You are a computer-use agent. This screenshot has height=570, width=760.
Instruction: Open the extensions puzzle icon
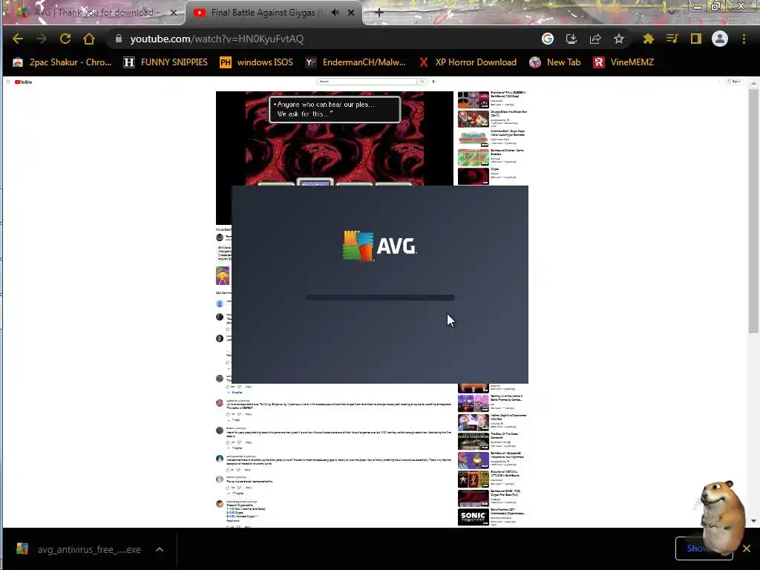point(648,39)
